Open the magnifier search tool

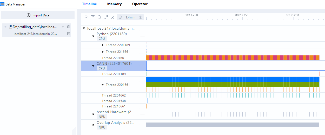99,17
